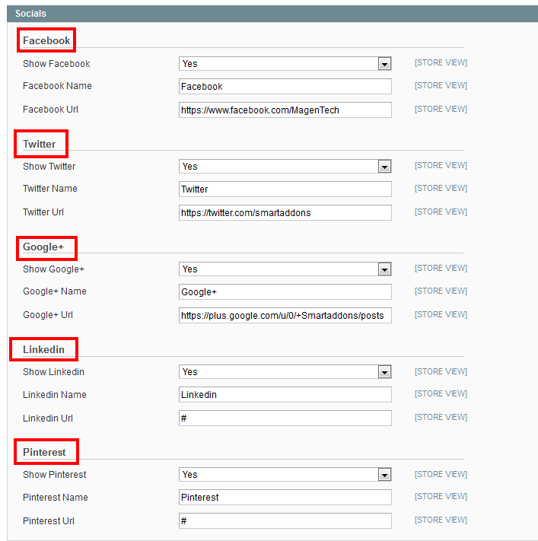Open the Show Twitter dropdown
The image size is (538, 541).
click(x=285, y=167)
